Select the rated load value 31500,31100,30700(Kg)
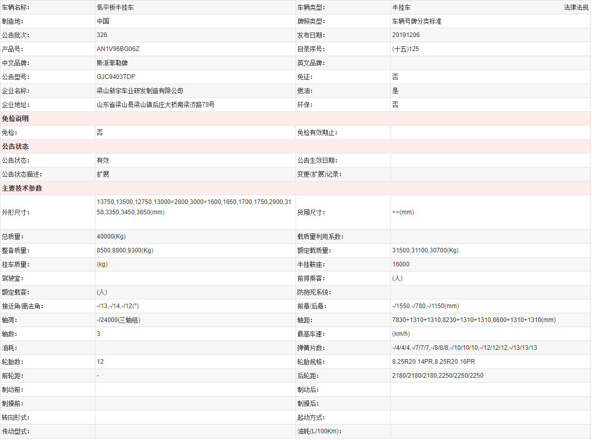 pyautogui.click(x=425, y=250)
